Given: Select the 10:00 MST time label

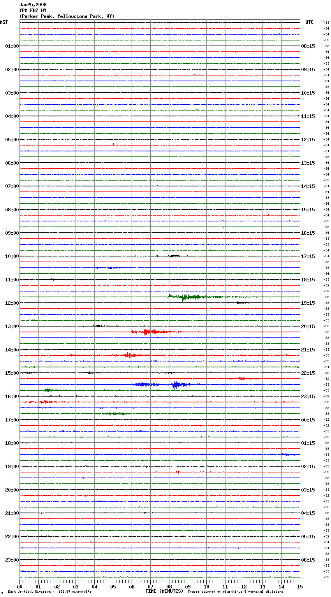Looking at the screenshot, I should click(x=12, y=256).
